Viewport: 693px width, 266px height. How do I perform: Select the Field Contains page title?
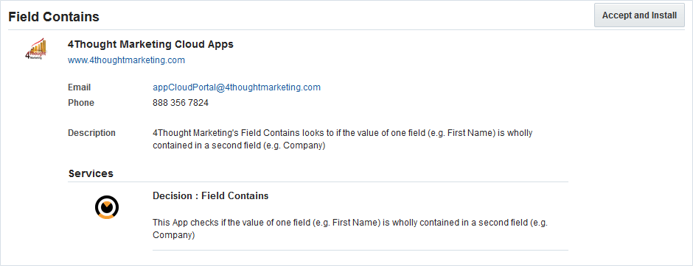54,17
